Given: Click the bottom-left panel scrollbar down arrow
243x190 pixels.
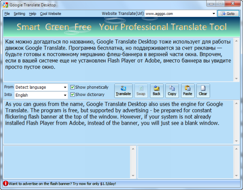Looking at the screenshot, I should coord(133,175).
